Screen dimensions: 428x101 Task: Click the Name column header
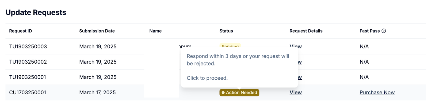(x=155, y=31)
